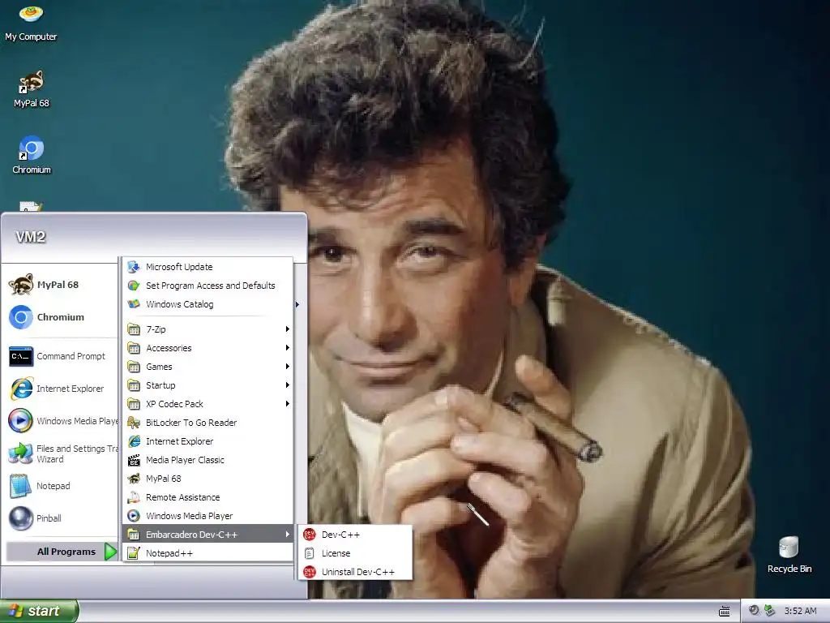Select the Recycle Bin desktop icon
This screenshot has width=830, height=623.
[x=789, y=555]
